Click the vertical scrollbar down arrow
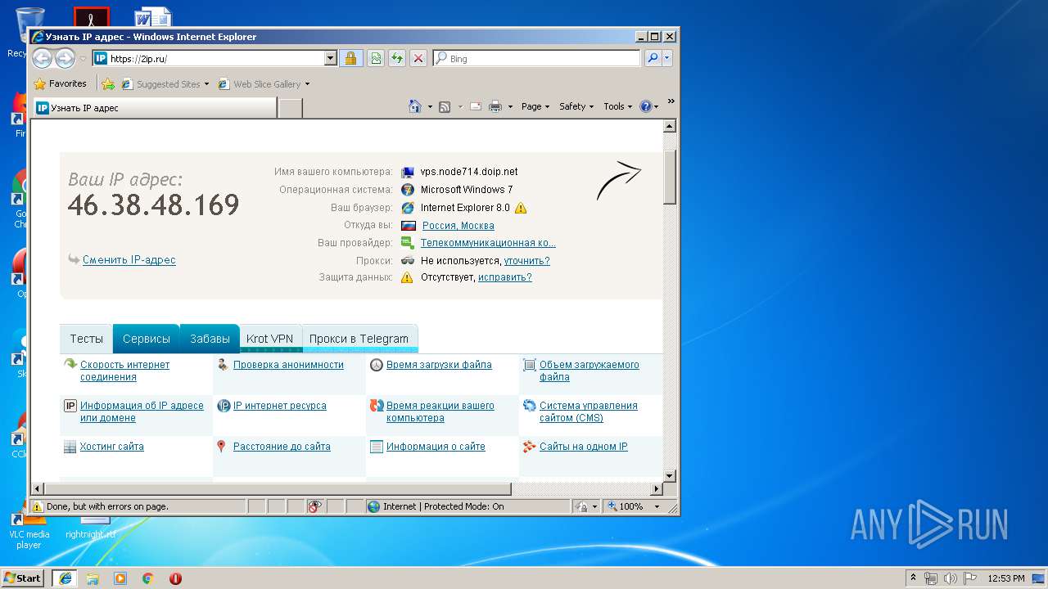Image resolution: width=1048 pixels, height=589 pixels. click(x=669, y=475)
